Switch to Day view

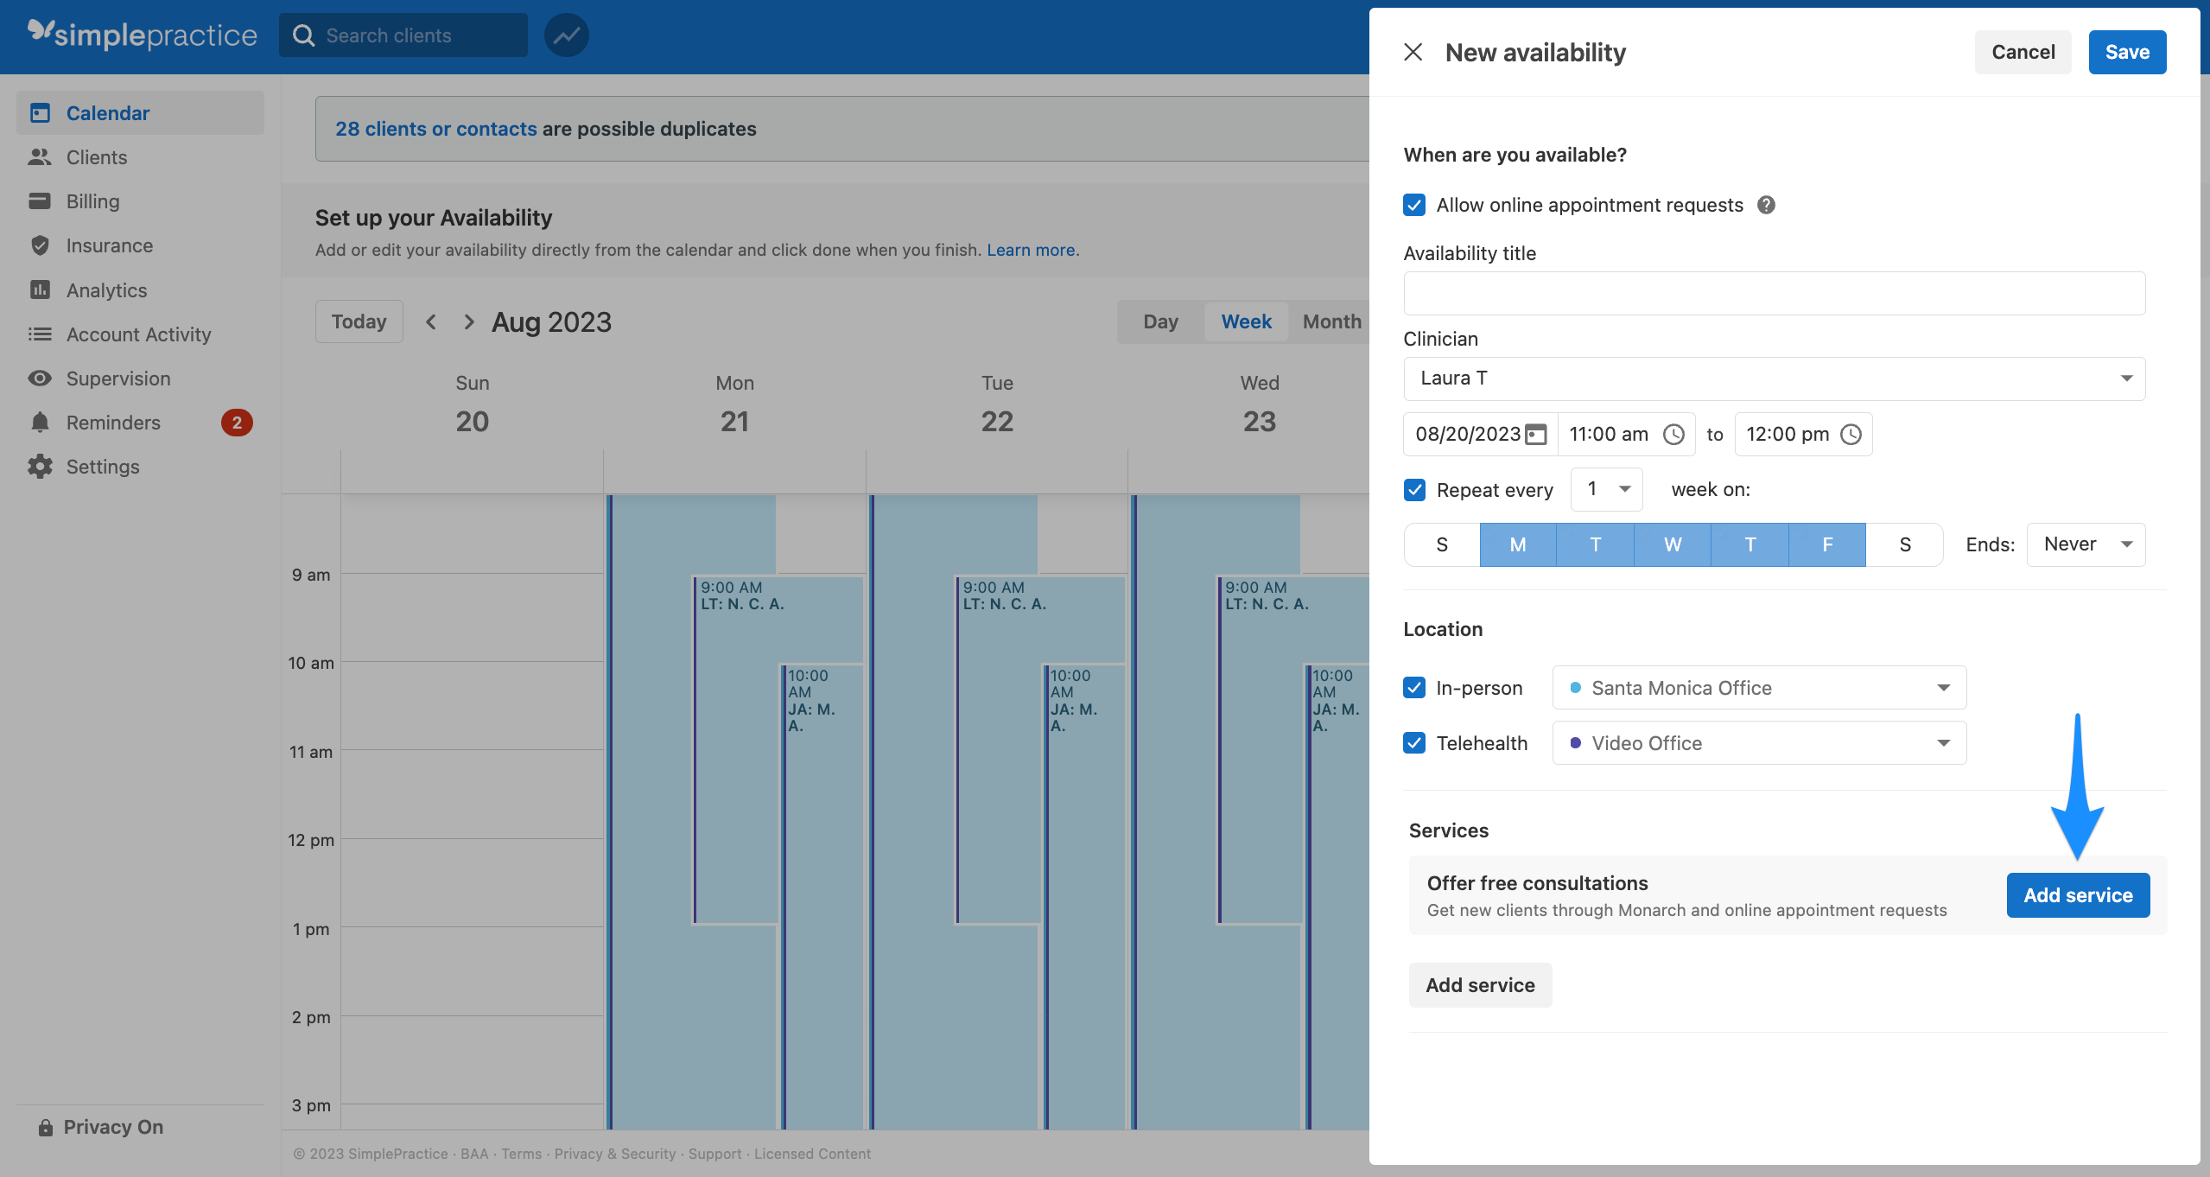[1160, 321]
